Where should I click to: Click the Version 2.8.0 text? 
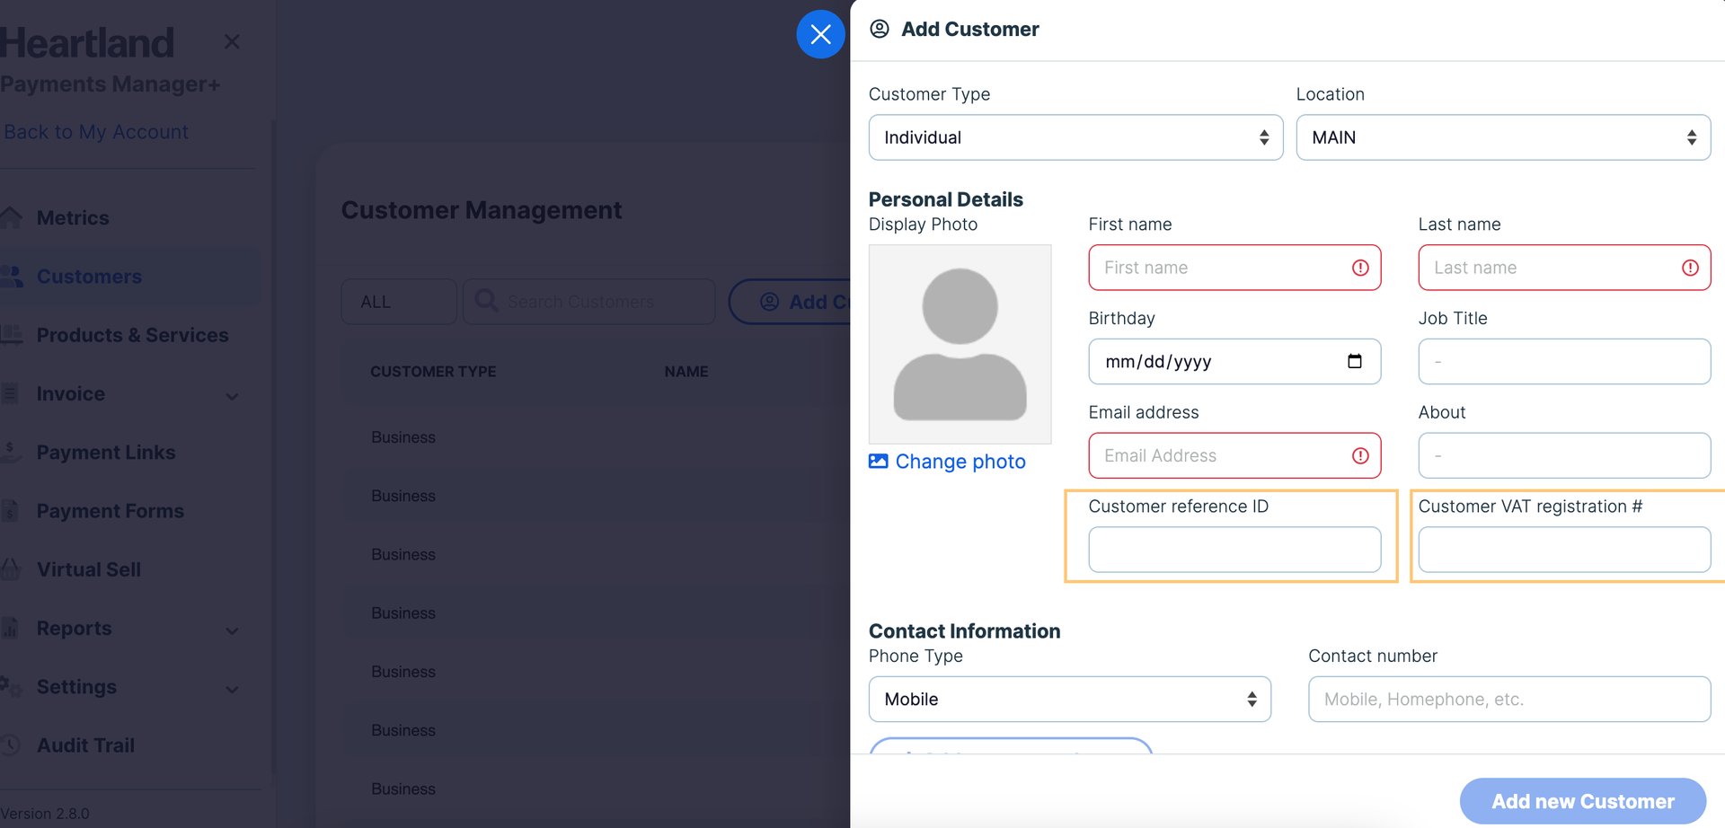coord(45,814)
